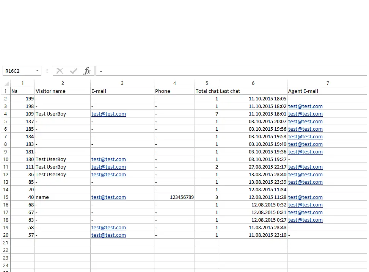Open the E-mail link in row 19
Image resolution: width=369 pixels, height=272 pixels.
click(x=108, y=228)
